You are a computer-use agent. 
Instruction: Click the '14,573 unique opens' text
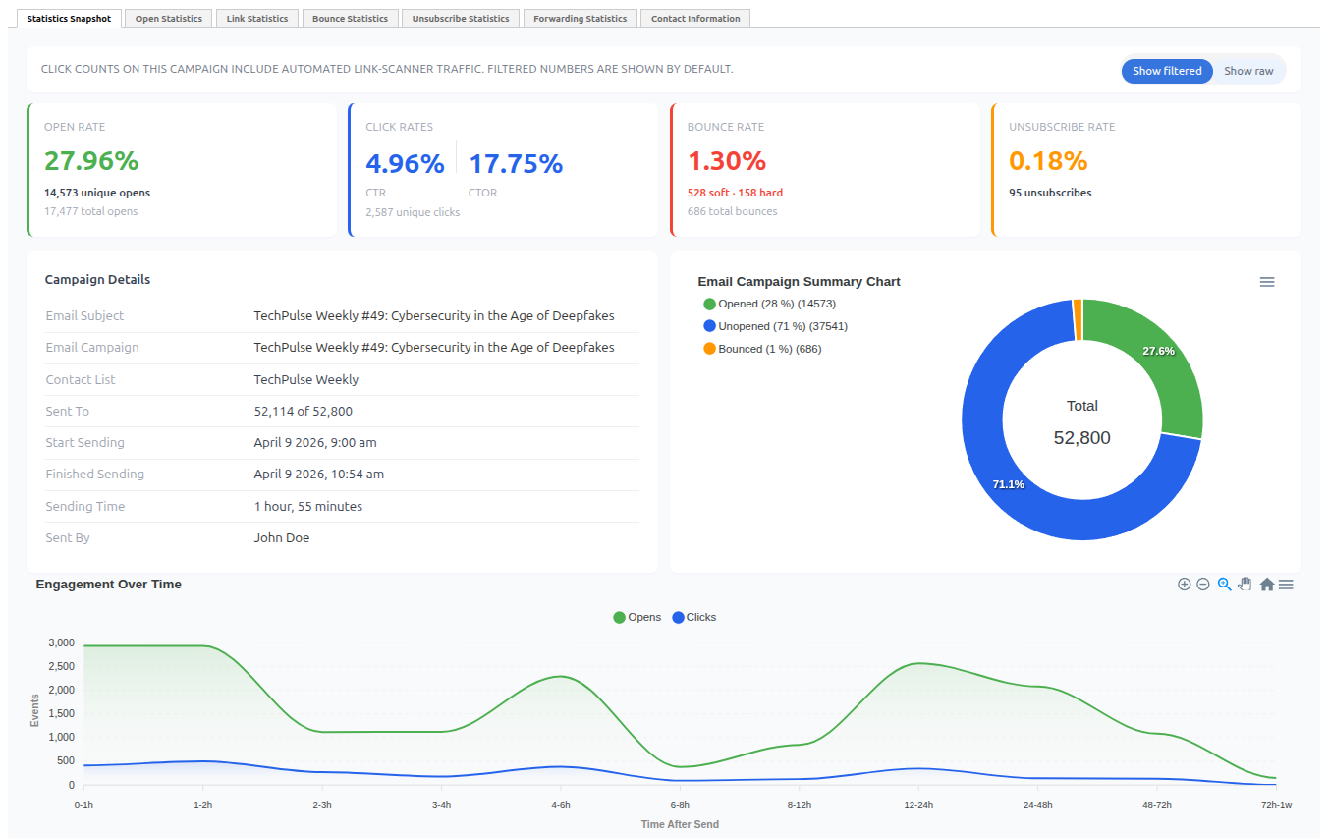(97, 193)
